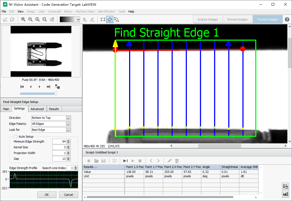Increase Search Line Index value
This screenshot has height=201, width=292.
(76, 167)
